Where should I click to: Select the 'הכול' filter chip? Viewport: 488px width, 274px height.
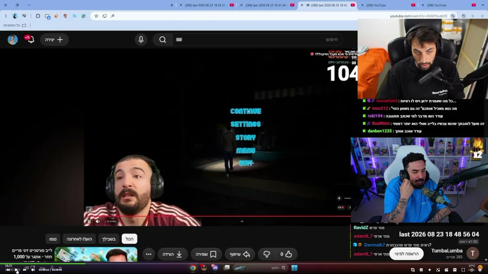[130, 239]
